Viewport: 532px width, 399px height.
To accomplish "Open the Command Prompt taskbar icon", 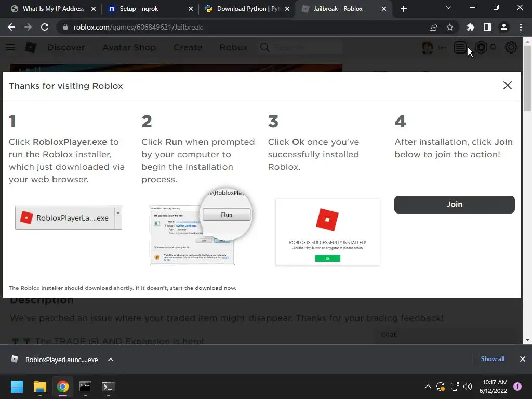I will click(85, 387).
